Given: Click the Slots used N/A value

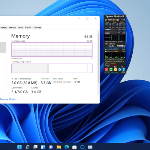Looking at the screenshot, I should 75,79.
